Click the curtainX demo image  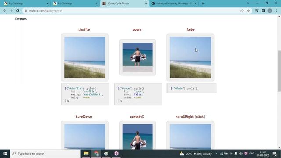pos(137,136)
